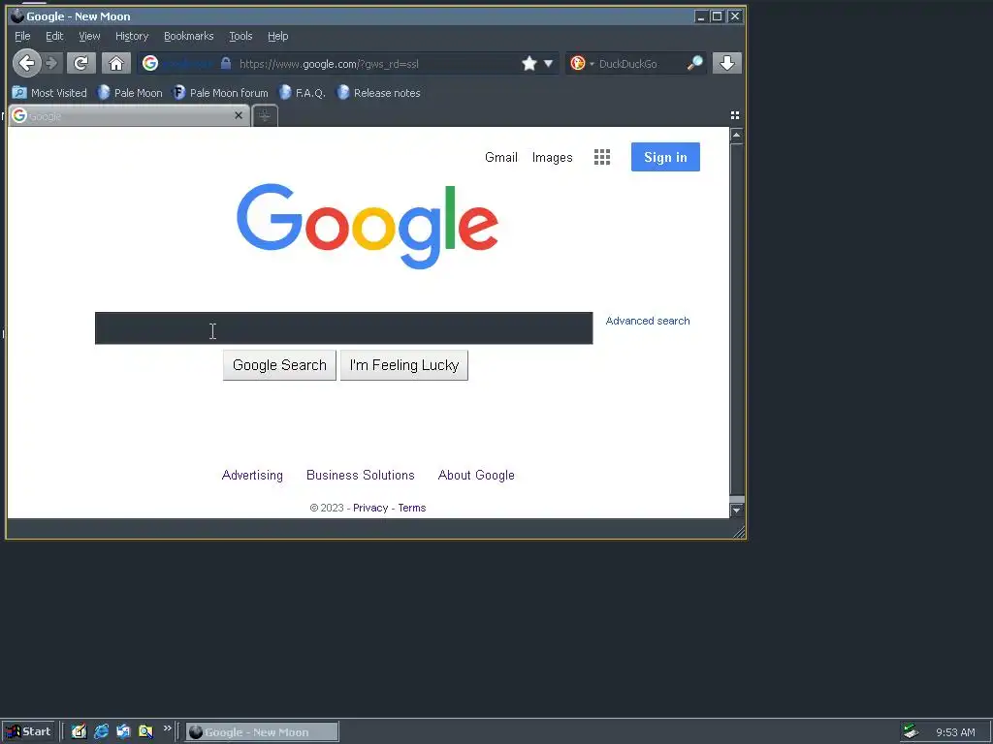The image size is (993, 744).
Task: Click the vertical scrollbar thumb
Action: pyautogui.click(x=737, y=320)
